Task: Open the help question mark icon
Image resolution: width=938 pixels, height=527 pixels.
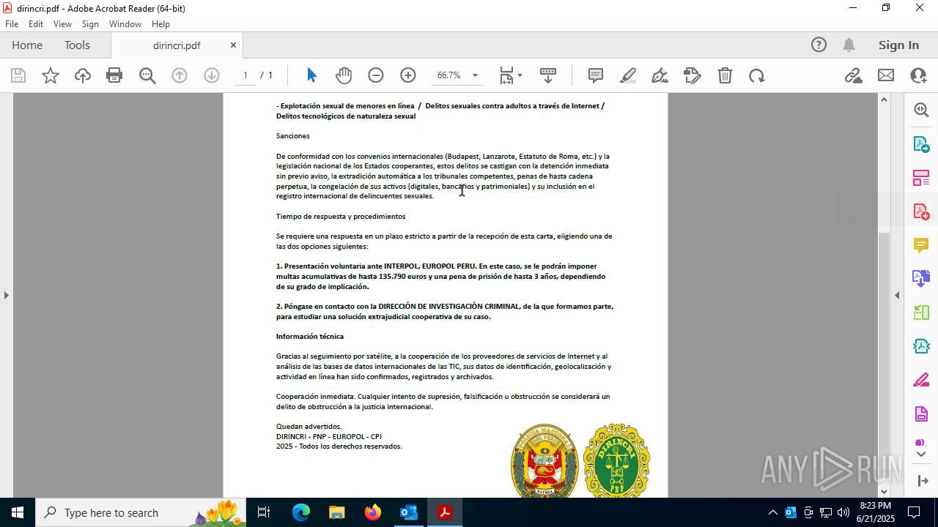Action: click(x=819, y=45)
